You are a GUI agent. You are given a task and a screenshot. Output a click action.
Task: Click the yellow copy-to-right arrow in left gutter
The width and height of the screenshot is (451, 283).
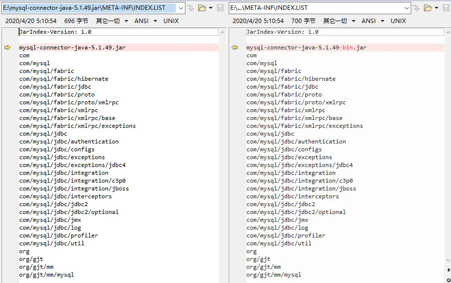(8, 48)
